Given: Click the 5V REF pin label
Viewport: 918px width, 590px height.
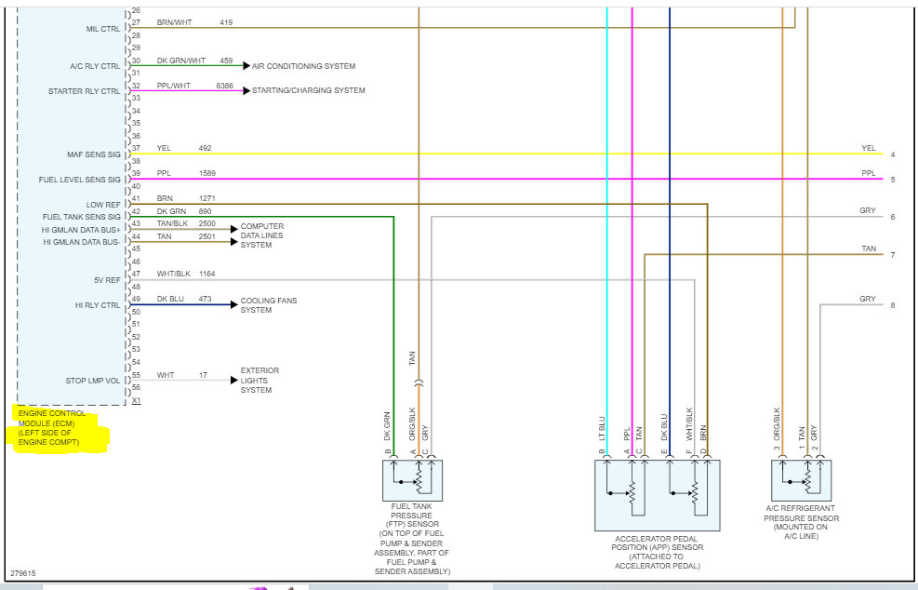Looking at the screenshot, I should tap(107, 281).
